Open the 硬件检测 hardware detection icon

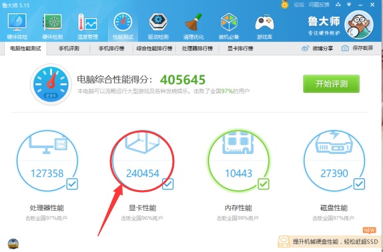click(52, 22)
